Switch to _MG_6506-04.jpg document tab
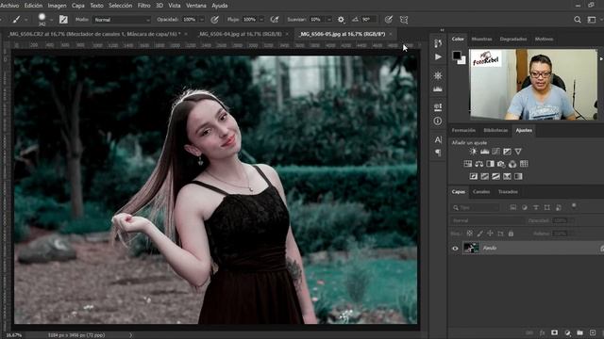The width and height of the screenshot is (604, 339). pyautogui.click(x=240, y=34)
